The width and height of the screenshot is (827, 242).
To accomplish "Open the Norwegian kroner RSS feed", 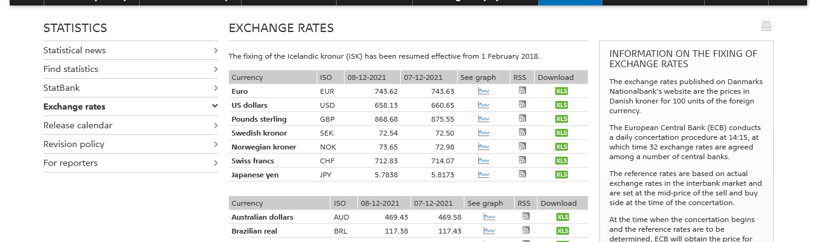I will pyautogui.click(x=522, y=146).
